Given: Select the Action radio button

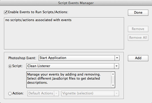Looking at the screenshot, I should coord(10,94).
